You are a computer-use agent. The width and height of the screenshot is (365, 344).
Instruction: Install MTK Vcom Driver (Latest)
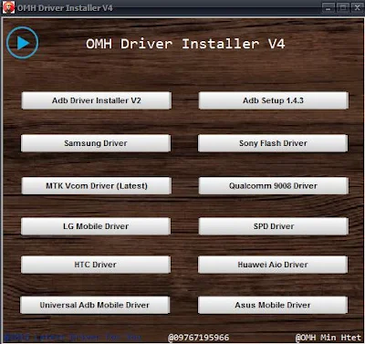point(97,186)
